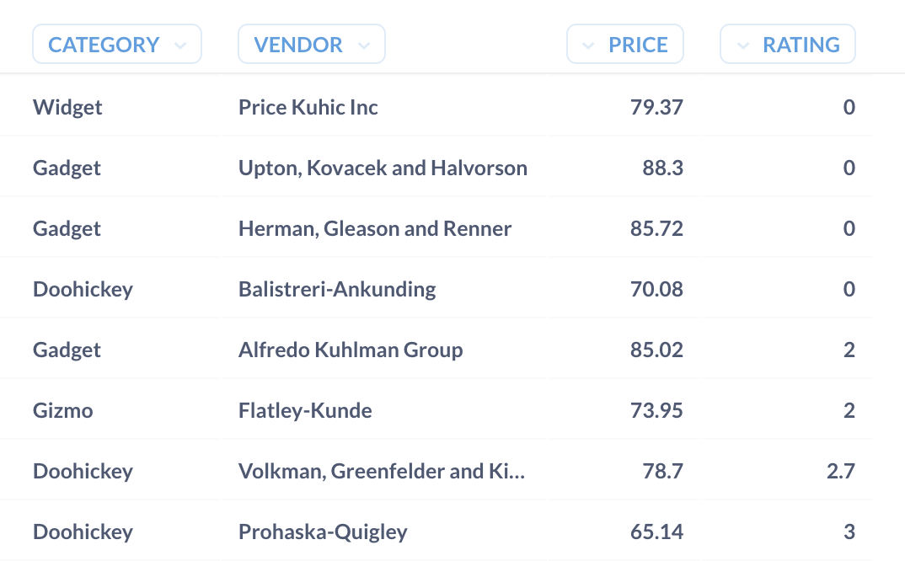Click the chevron icon beside VENDOR
Screen dimensions: 905x561
click(x=364, y=45)
